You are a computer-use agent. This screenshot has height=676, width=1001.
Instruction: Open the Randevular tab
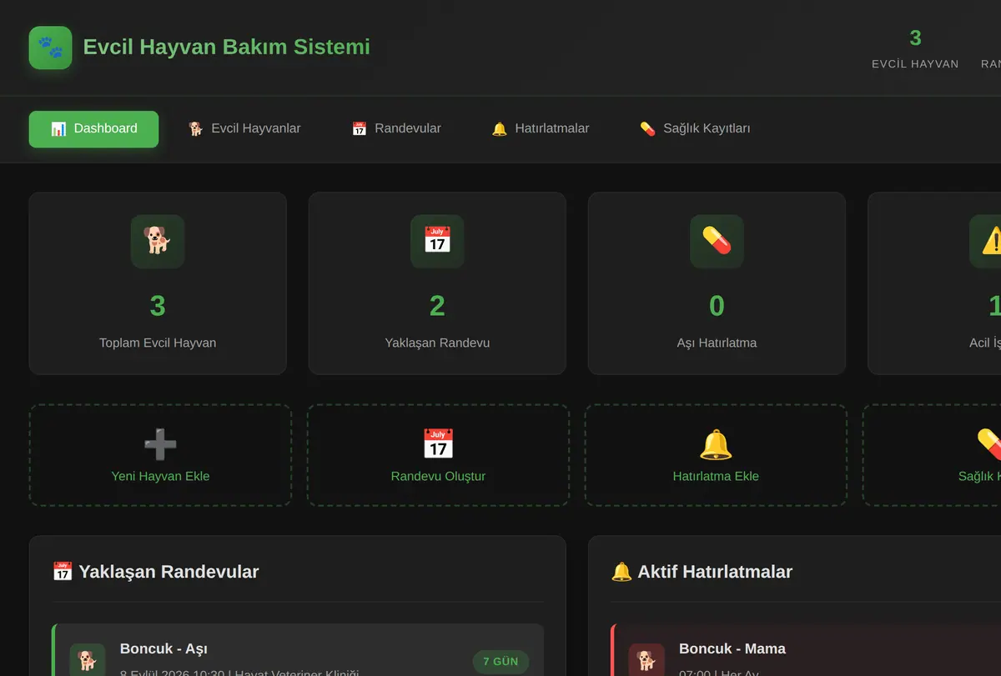pos(396,129)
